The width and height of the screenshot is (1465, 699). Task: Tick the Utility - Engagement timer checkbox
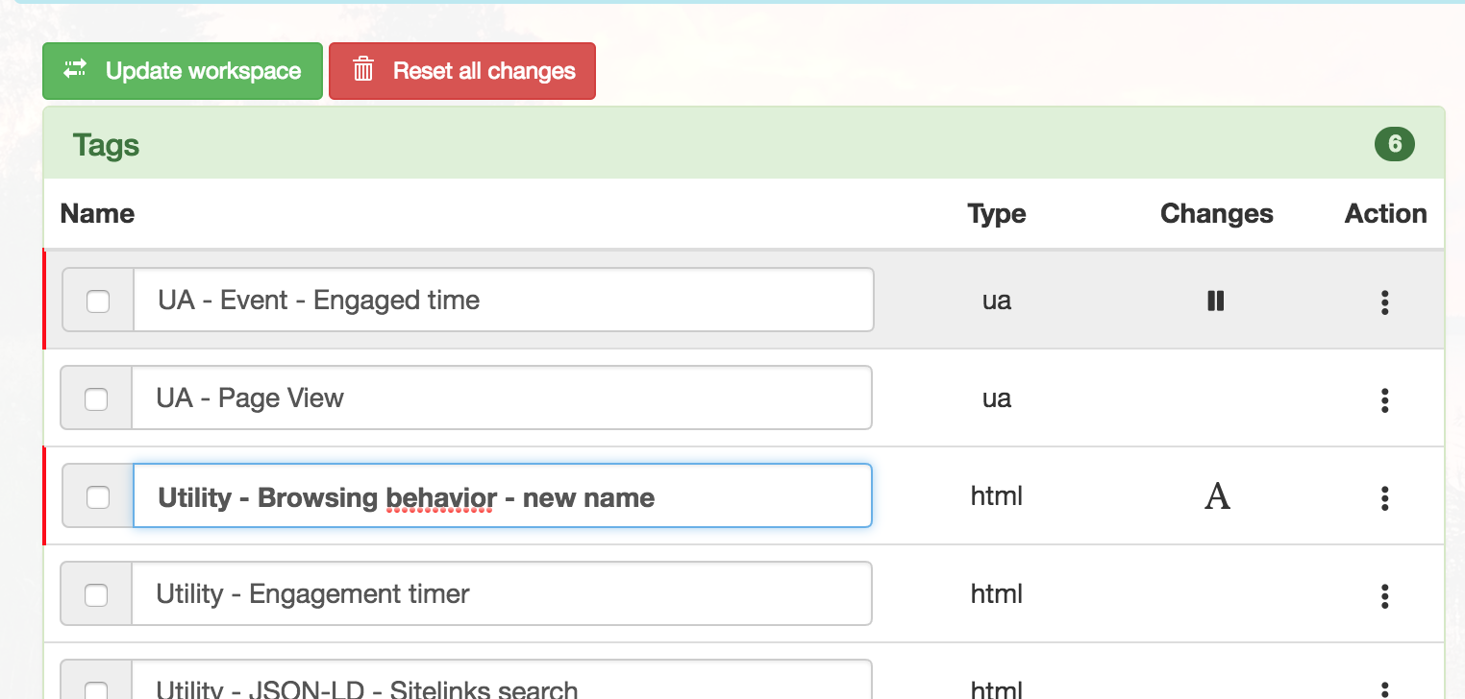(x=96, y=595)
